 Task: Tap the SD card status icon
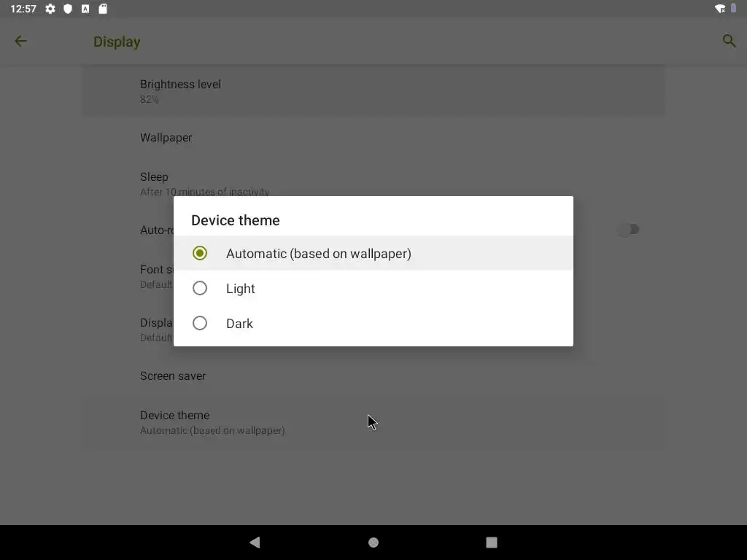point(103,9)
